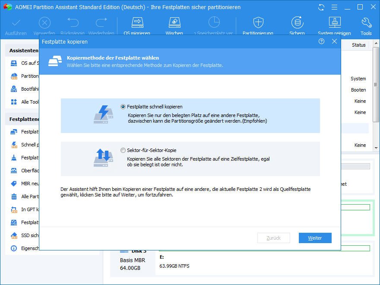Click the MBR neu sidebar icon

14,184
